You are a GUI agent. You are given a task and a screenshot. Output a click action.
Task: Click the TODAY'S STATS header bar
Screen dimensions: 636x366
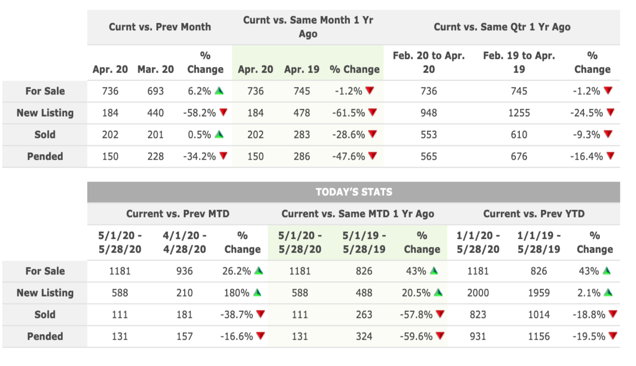pyautogui.click(x=354, y=192)
